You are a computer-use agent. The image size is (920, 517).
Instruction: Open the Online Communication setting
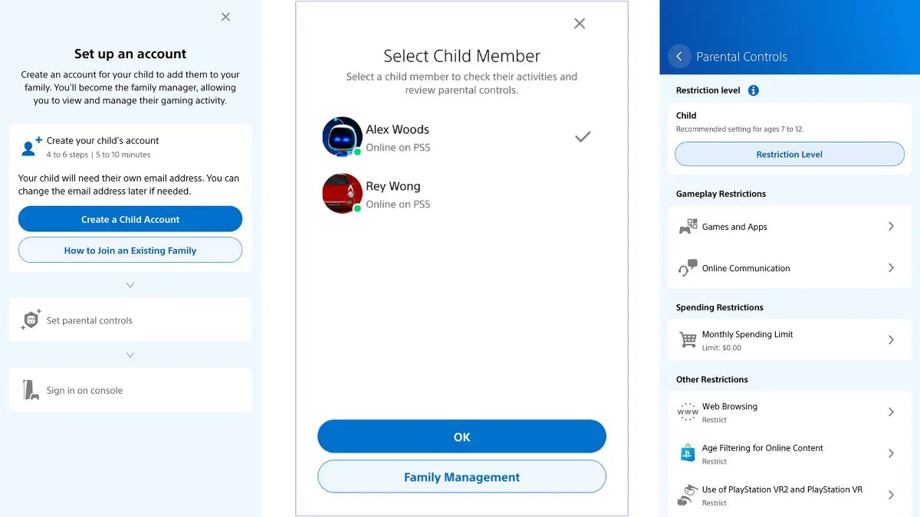[x=790, y=268]
